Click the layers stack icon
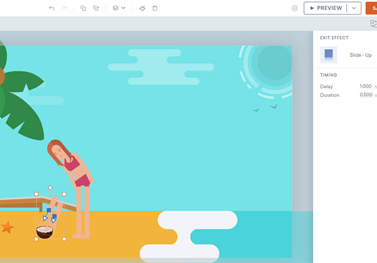This screenshot has height=263, width=377. [x=115, y=8]
